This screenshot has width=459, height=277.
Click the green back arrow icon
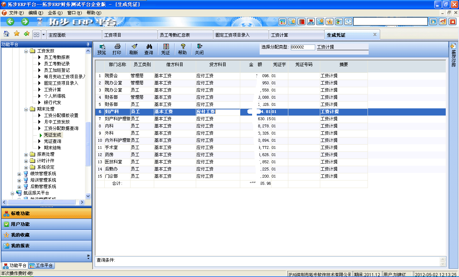pos(10,22)
